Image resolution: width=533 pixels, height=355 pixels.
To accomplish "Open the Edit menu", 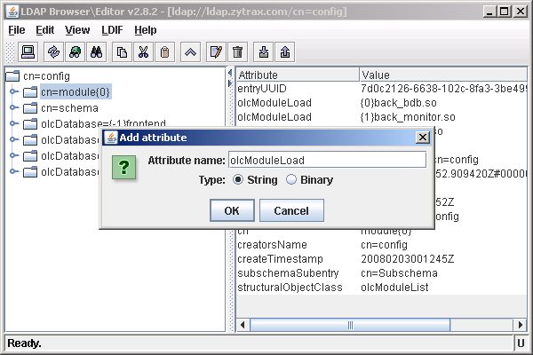I will 45,30.
